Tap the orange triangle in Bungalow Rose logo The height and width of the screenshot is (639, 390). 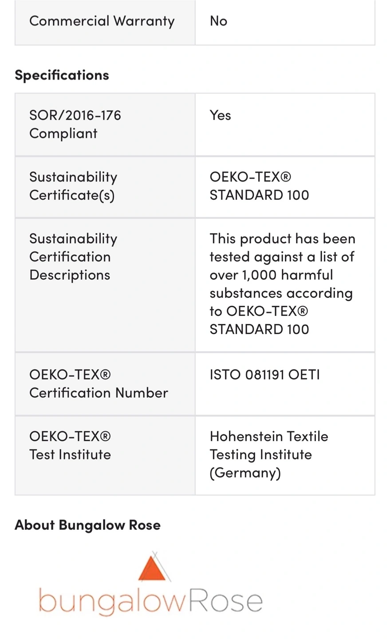(152, 568)
